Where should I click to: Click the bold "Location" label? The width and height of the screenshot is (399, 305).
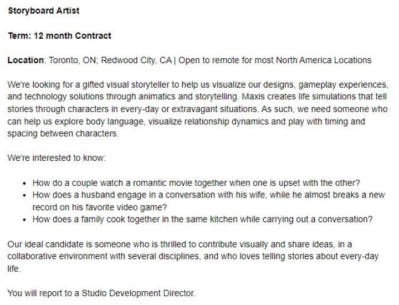(x=25, y=60)
